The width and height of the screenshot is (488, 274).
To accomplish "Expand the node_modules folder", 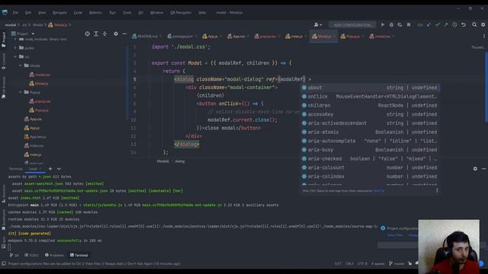I will pyautogui.click(x=15, y=39).
